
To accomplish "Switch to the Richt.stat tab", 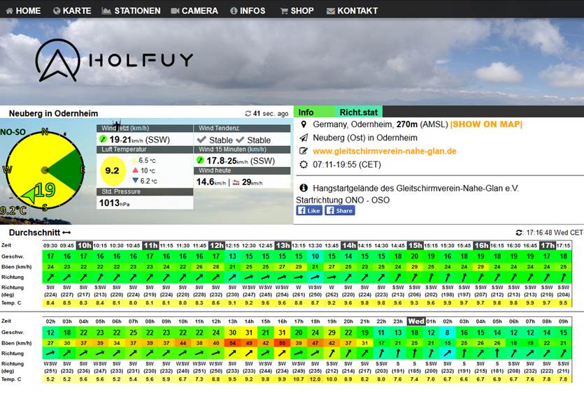I will tap(358, 112).
